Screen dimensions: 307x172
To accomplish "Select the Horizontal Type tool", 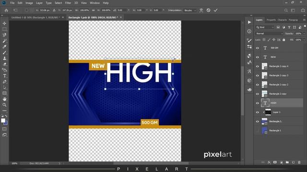I will (x=4, y=76).
